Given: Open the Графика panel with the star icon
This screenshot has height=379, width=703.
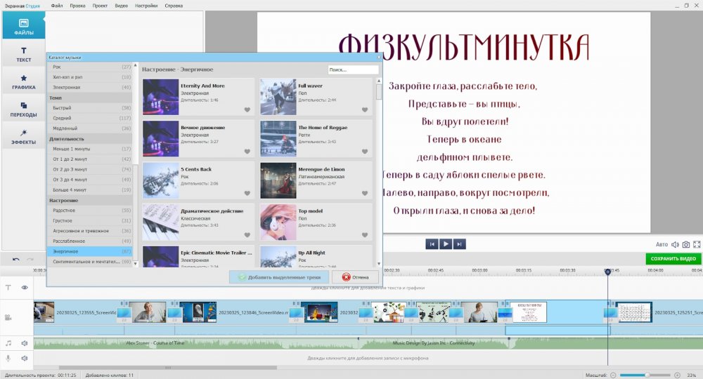Looking at the screenshot, I should tap(23, 82).
